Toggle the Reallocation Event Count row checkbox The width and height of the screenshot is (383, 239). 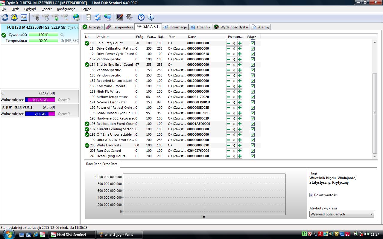point(253,124)
